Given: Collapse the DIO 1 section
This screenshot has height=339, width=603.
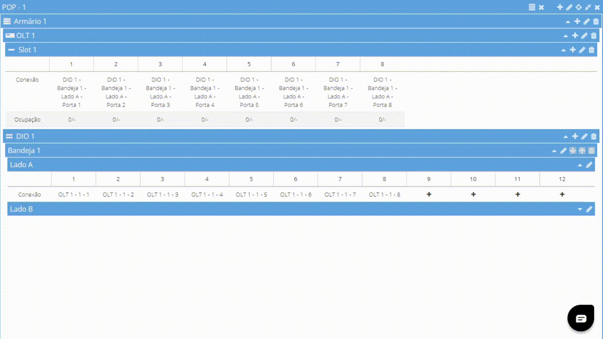Looking at the screenshot, I should (x=566, y=137).
